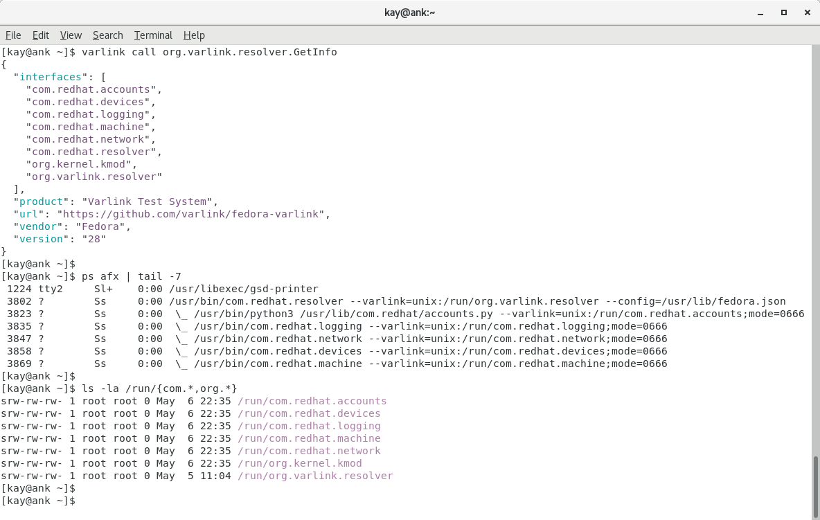The height and width of the screenshot is (520, 820).
Task: Click the "interfaces" JSON key
Action: point(50,77)
